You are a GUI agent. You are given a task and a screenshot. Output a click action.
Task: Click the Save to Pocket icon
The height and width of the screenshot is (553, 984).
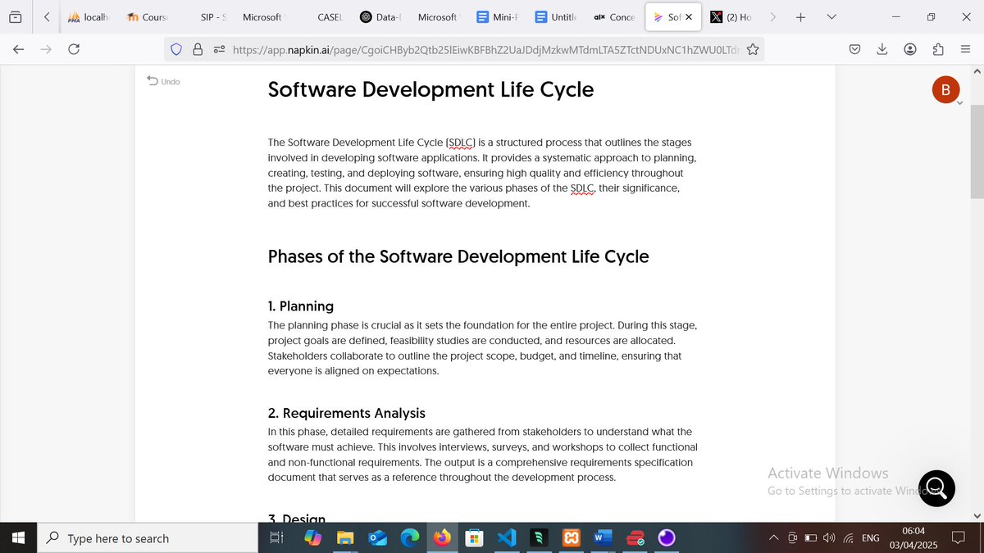click(854, 49)
